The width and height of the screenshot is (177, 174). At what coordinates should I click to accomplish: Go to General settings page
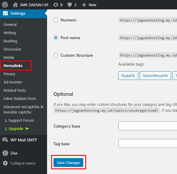point(10,24)
